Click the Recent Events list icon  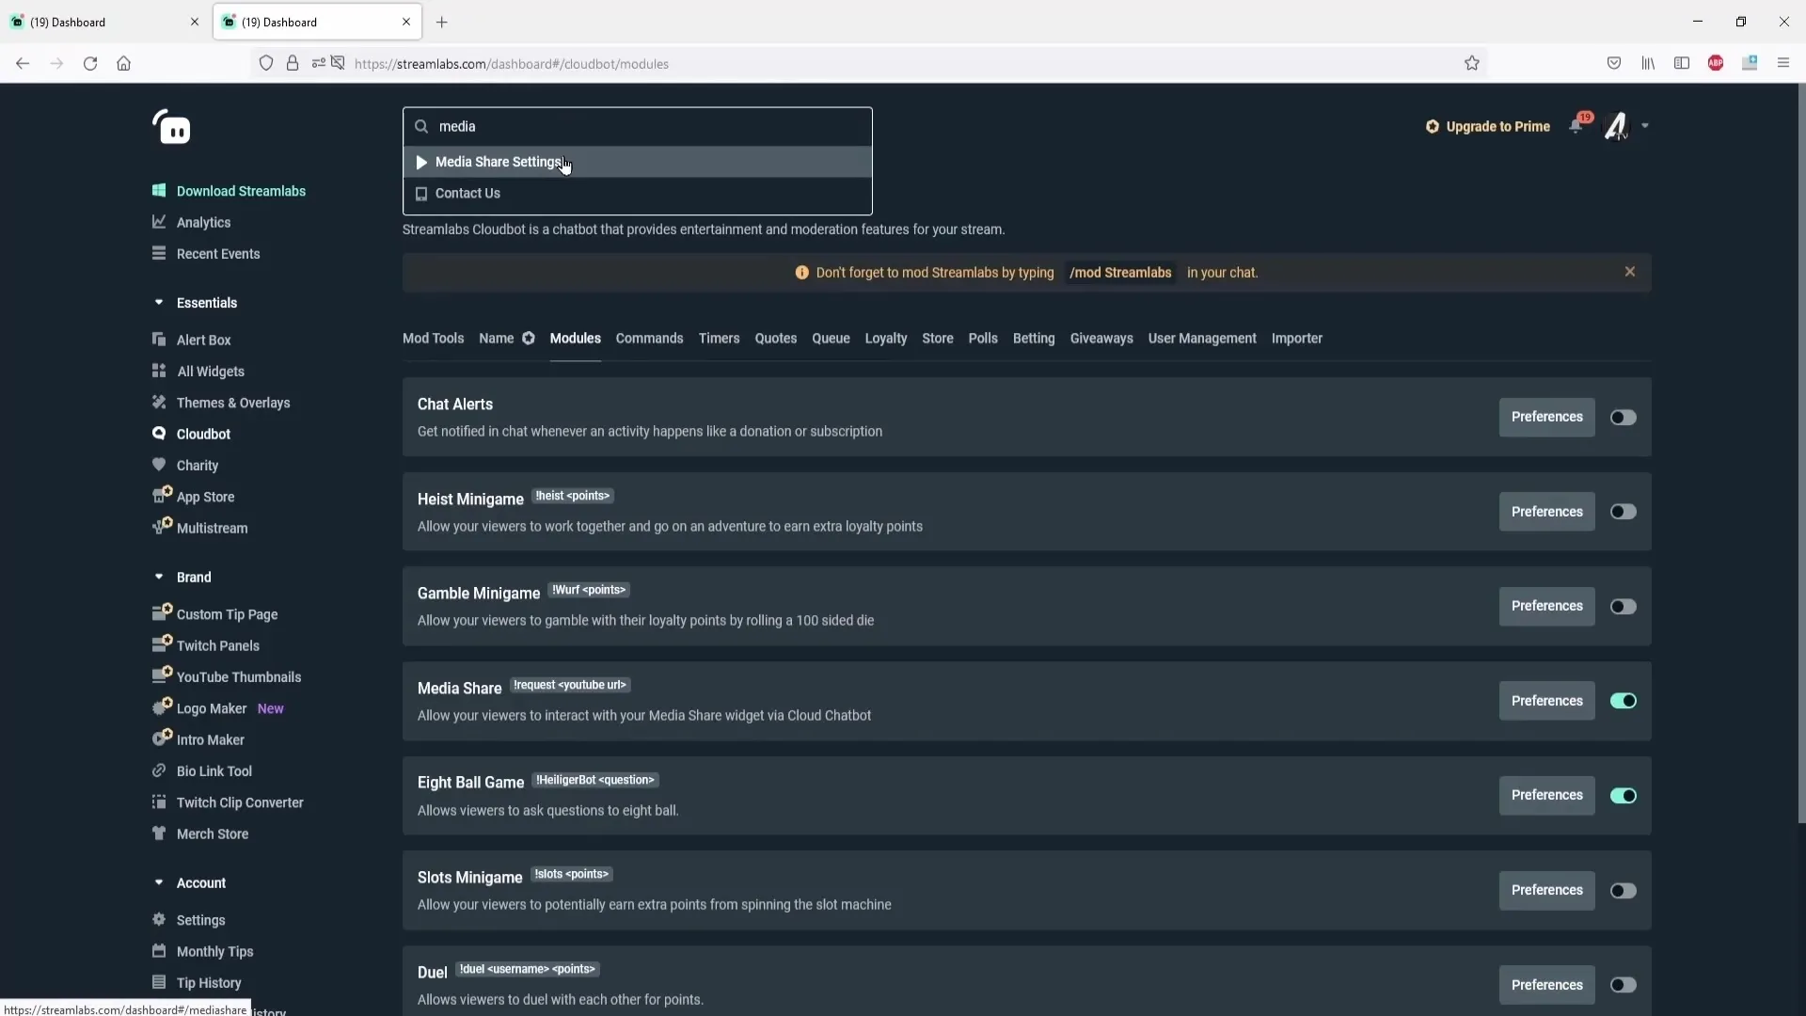point(159,253)
